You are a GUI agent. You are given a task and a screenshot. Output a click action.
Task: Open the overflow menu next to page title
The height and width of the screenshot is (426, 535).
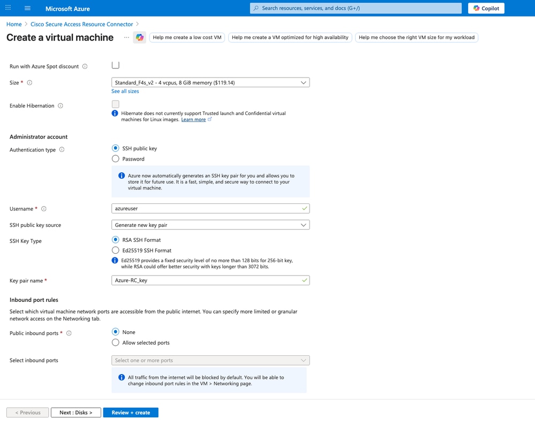click(x=126, y=37)
